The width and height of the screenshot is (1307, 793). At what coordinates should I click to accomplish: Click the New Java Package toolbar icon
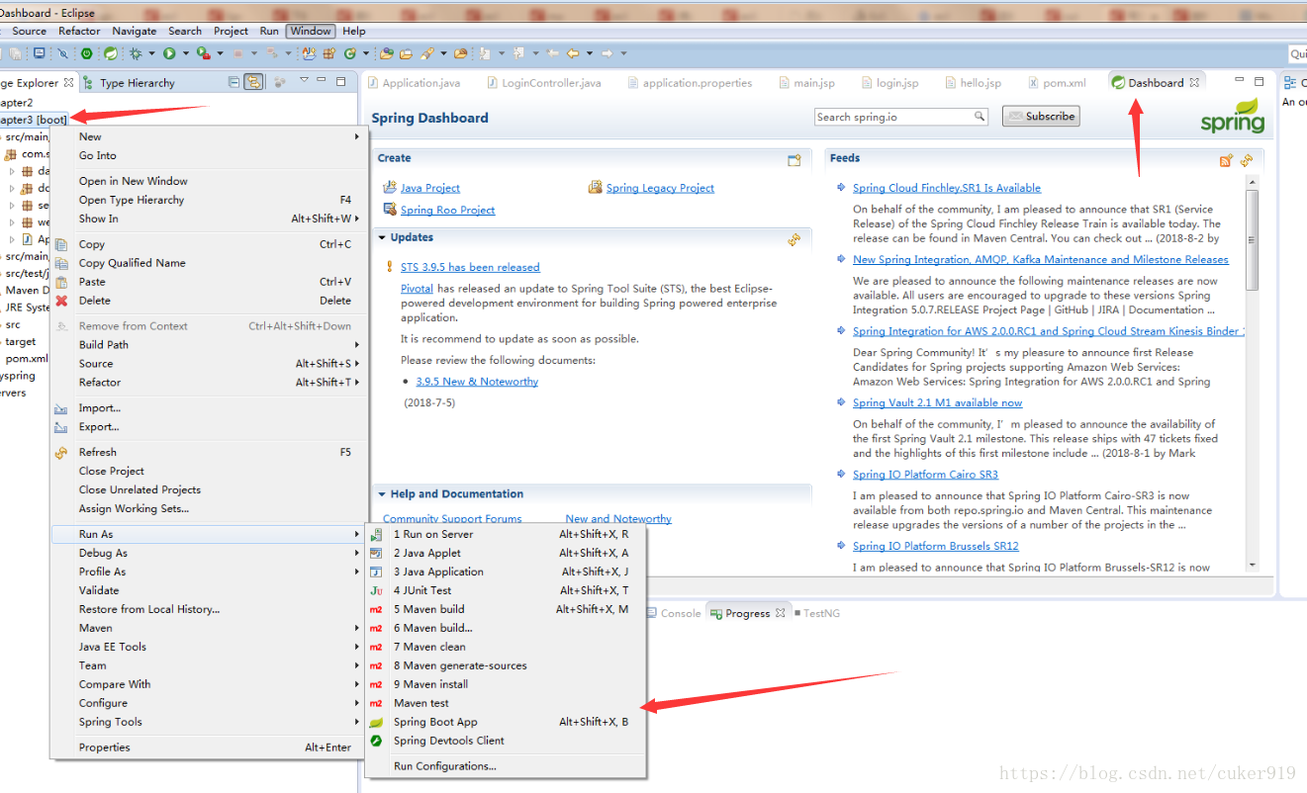click(x=328, y=53)
